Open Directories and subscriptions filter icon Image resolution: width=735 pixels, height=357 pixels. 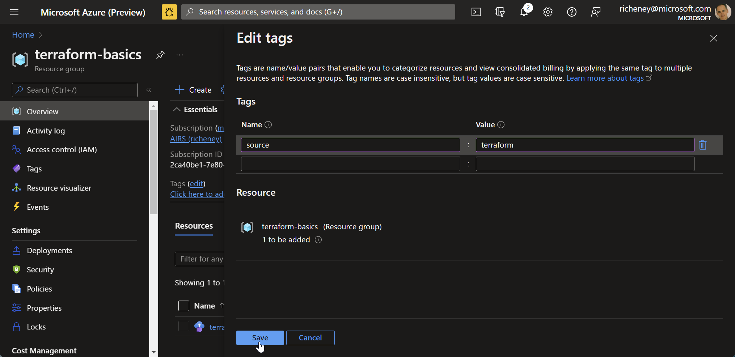(x=500, y=12)
